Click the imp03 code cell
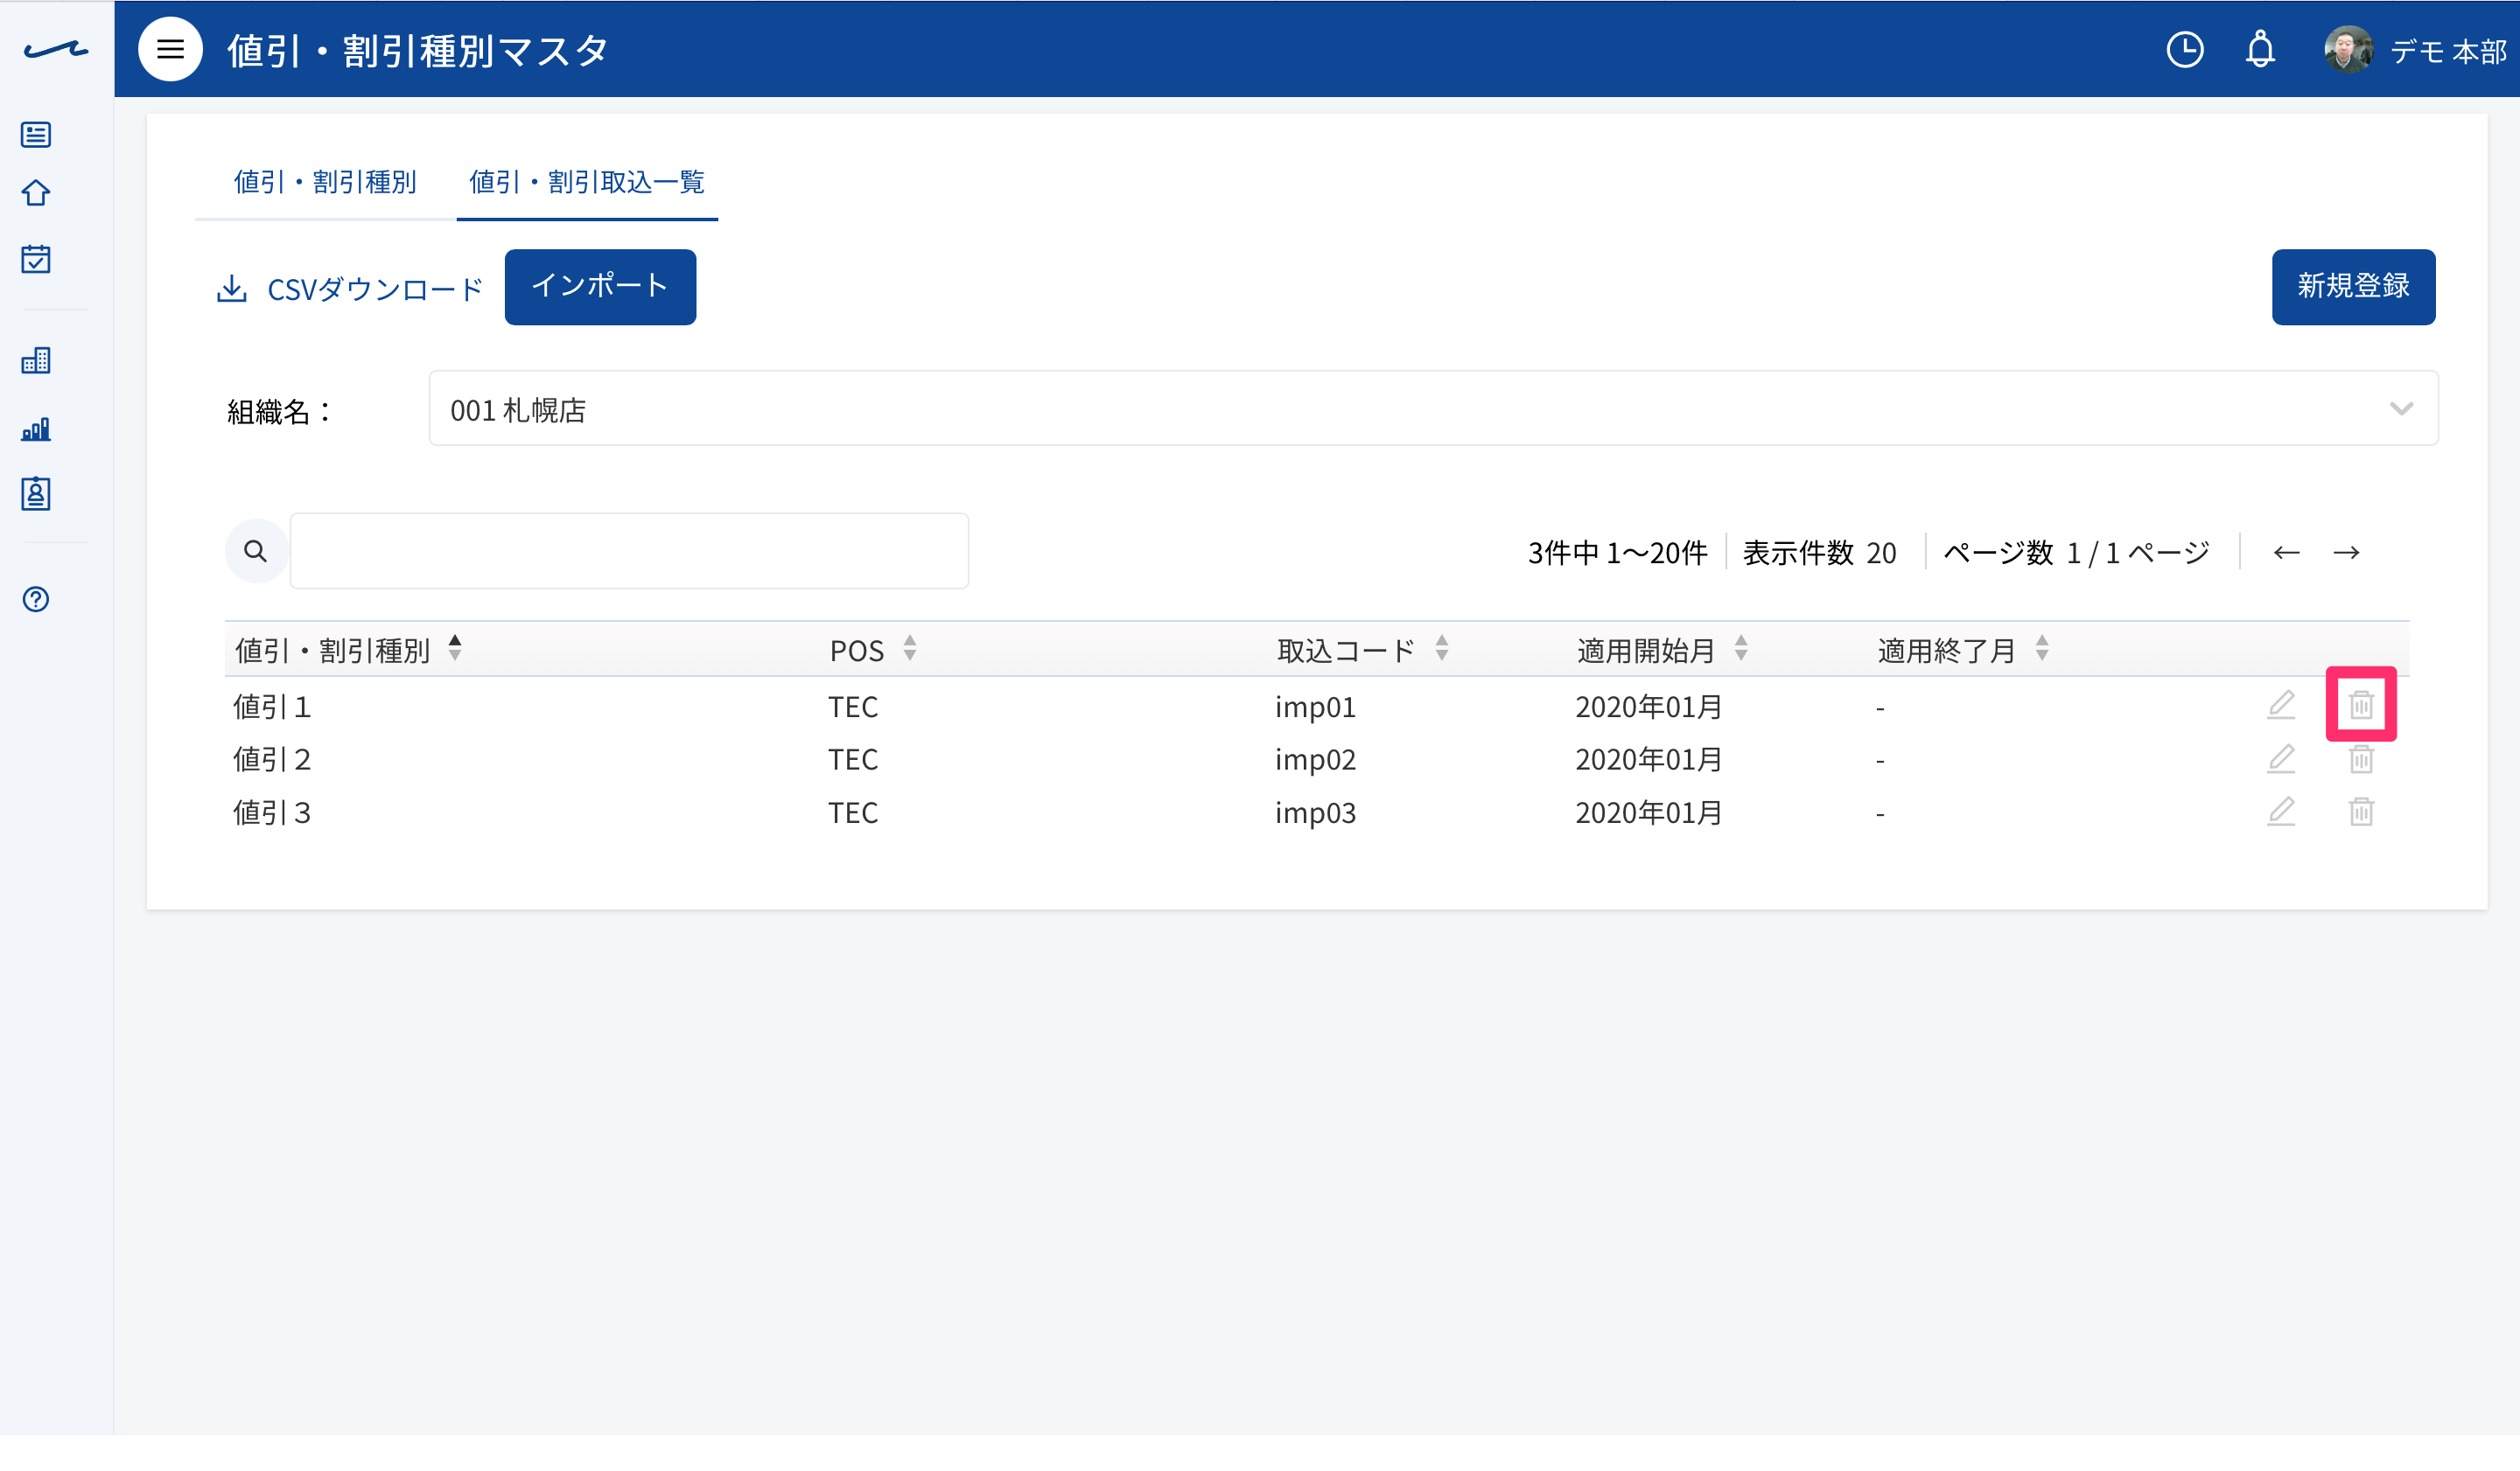The width and height of the screenshot is (2520, 1471). 1315,812
